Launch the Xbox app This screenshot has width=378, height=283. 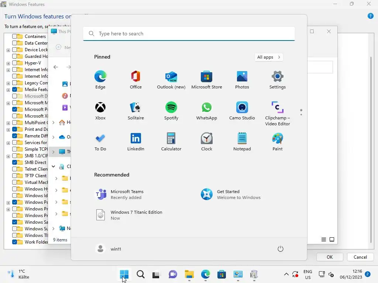[100, 111]
